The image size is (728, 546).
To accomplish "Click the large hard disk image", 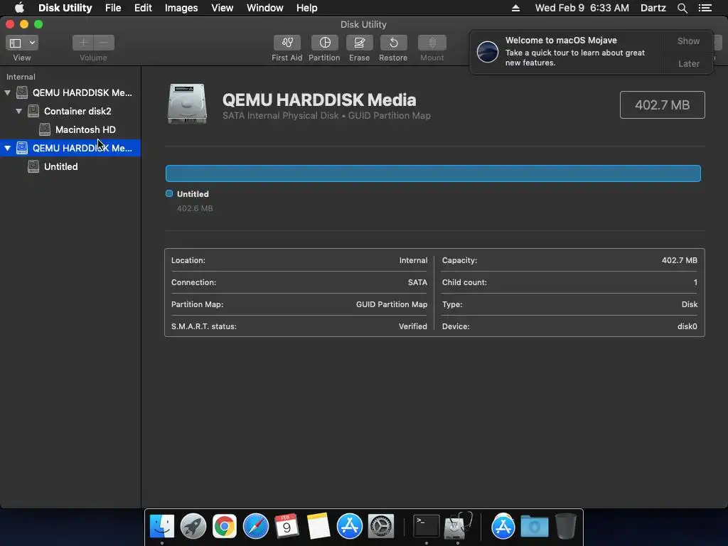I will 187,104.
